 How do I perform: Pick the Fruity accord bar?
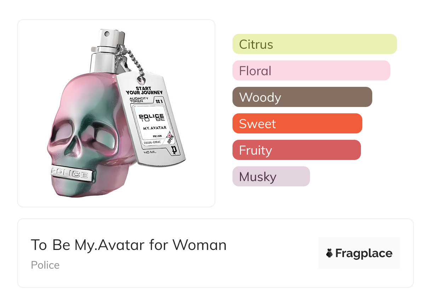pyautogui.click(x=296, y=150)
